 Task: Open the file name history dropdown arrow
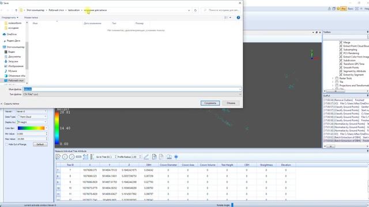click(x=240, y=89)
